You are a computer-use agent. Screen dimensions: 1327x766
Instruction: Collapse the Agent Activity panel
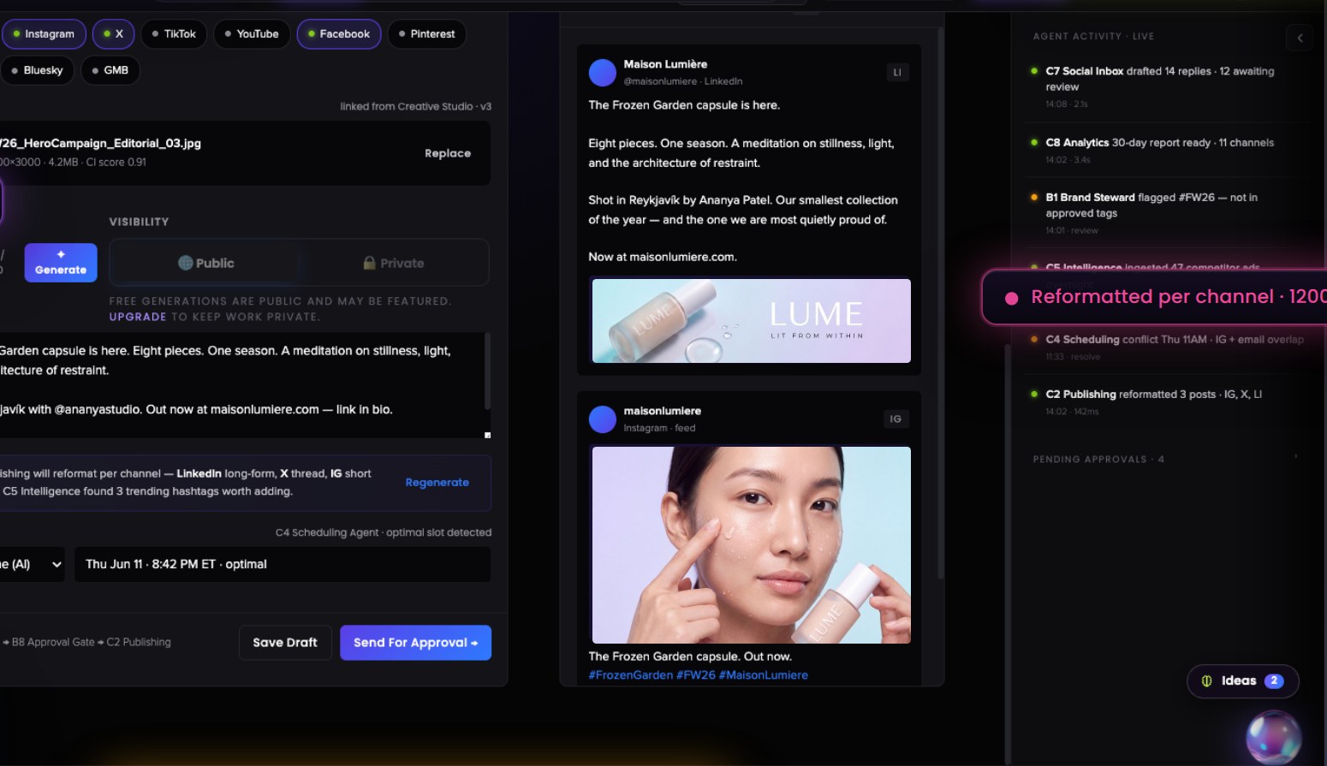point(1300,38)
